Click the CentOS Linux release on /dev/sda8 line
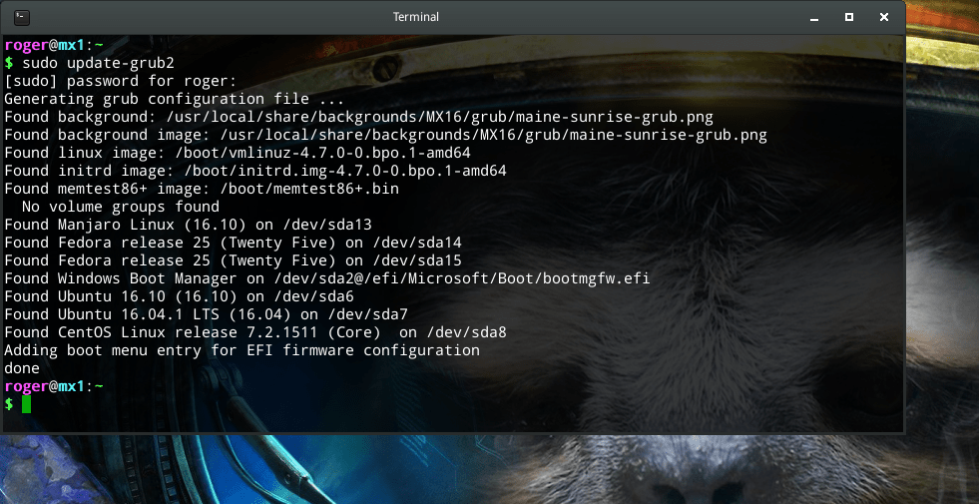 [x=255, y=332]
